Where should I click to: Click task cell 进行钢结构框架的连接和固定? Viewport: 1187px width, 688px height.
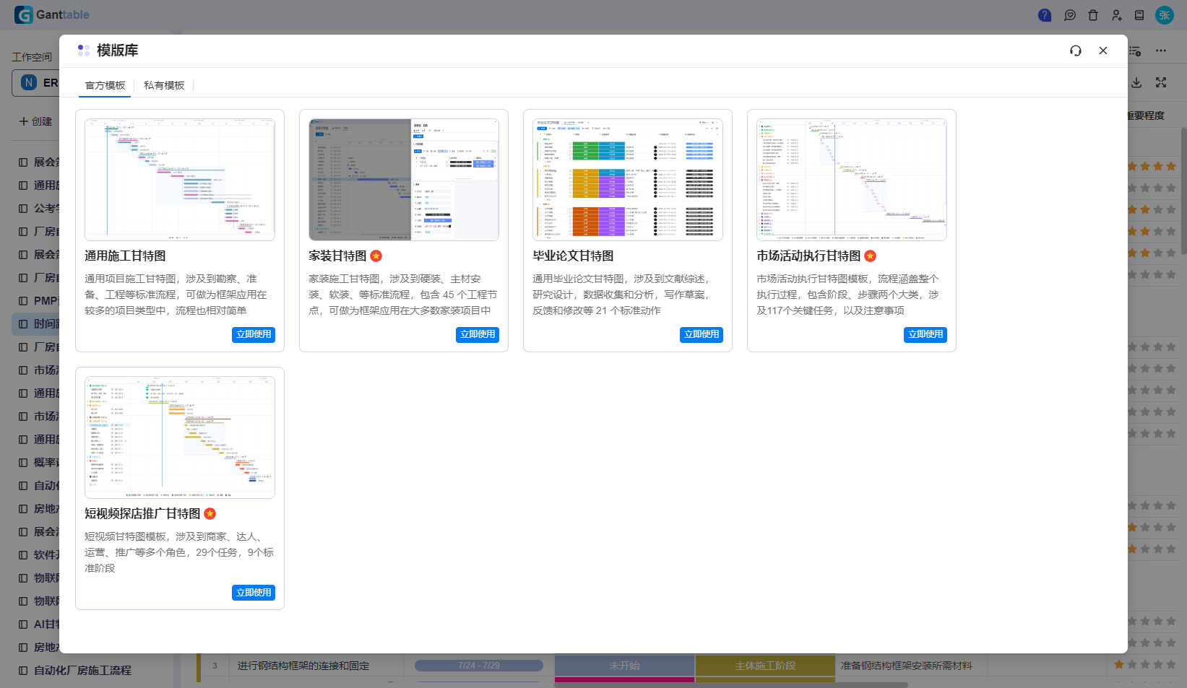pyautogui.click(x=303, y=666)
